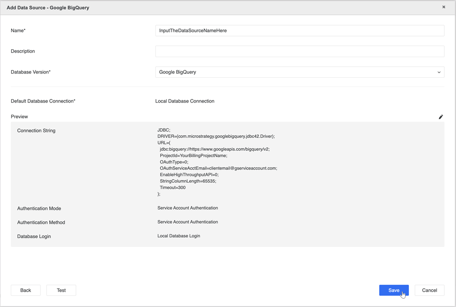Save the new data source
Screen dimensions: 456x307
393,290
